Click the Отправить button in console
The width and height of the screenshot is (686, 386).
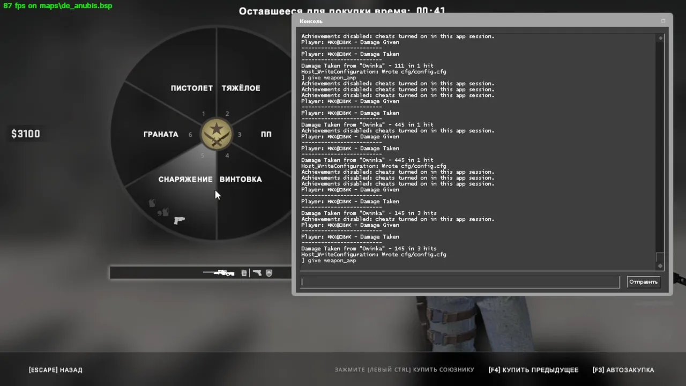pos(643,282)
